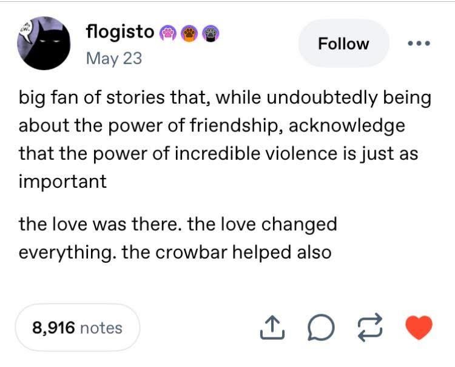Open the May 23 post timestamp
The width and height of the screenshot is (455, 367).
pos(114,58)
